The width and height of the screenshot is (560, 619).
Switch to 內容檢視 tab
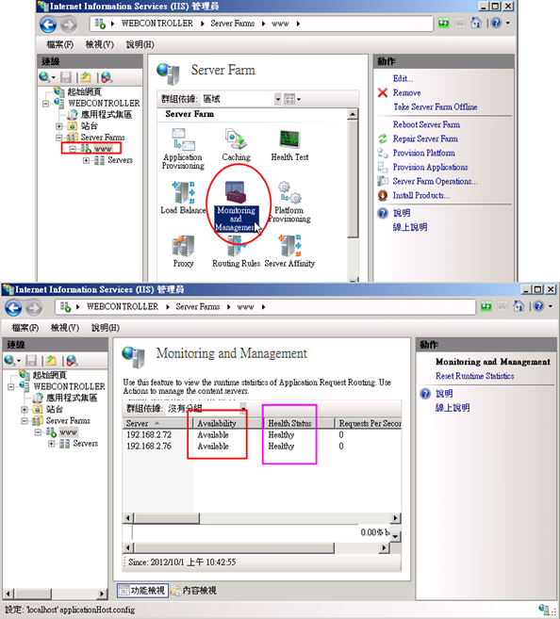pyautogui.click(x=193, y=591)
